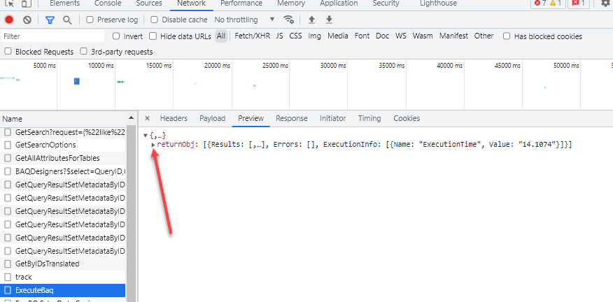Select the BAQDesigners request
This screenshot has height=302, width=613.
click(x=62, y=171)
